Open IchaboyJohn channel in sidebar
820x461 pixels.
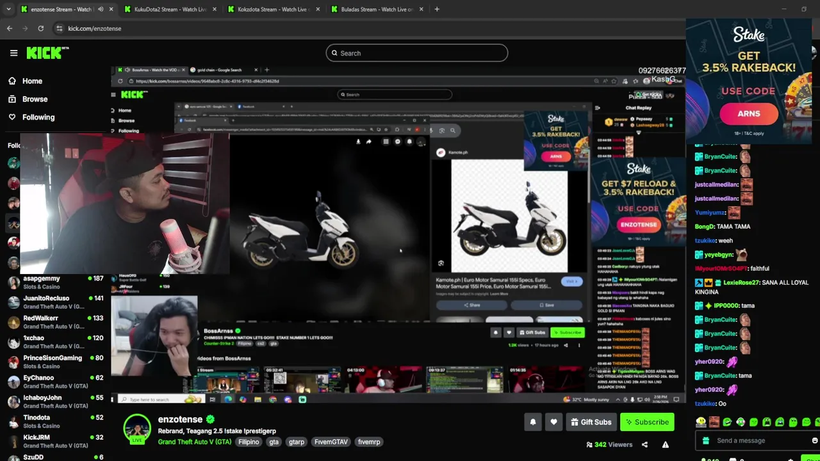[56, 401]
